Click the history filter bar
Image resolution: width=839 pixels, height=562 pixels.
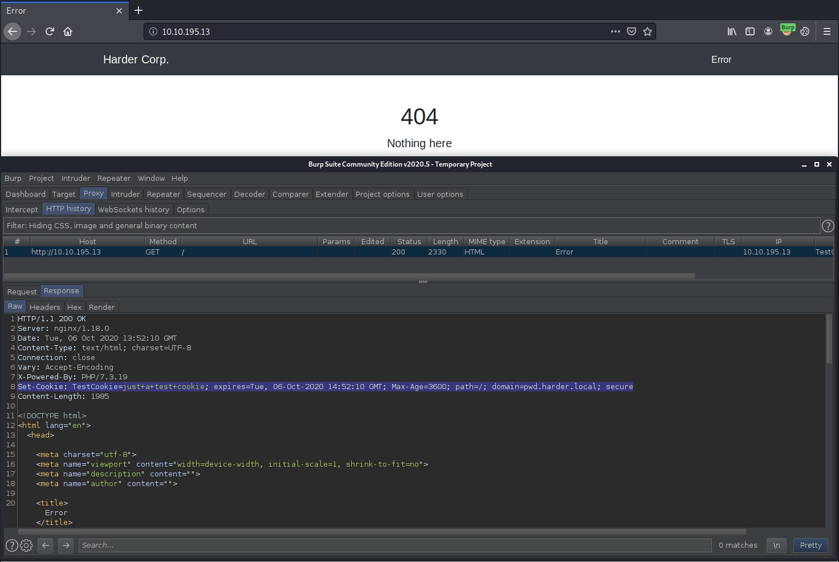pos(412,226)
